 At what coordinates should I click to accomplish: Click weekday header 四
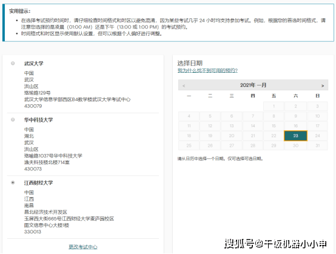pyautogui.click(x=253, y=96)
